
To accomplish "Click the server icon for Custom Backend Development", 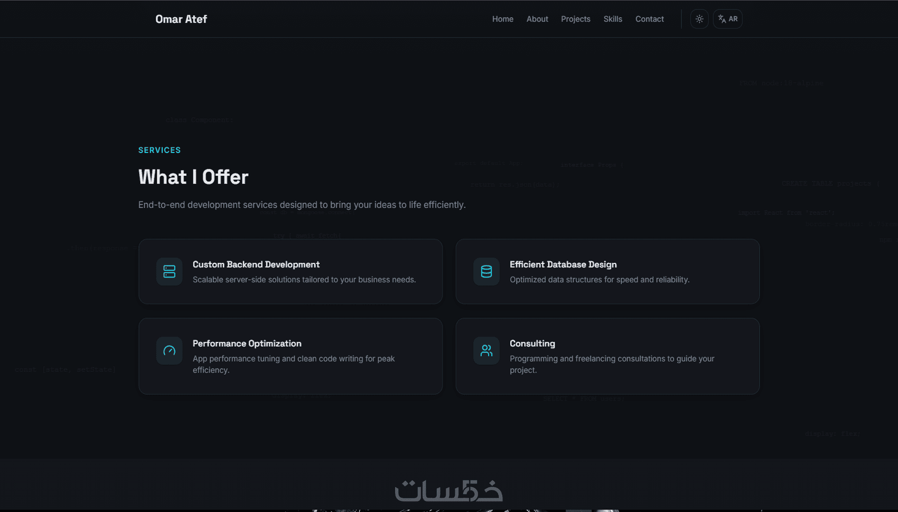I will pyautogui.click(x=169, y=271).
